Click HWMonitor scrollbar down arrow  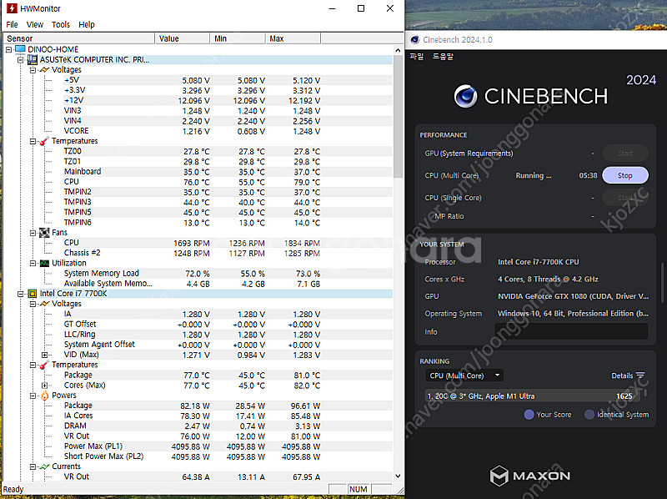click(398, 476)
